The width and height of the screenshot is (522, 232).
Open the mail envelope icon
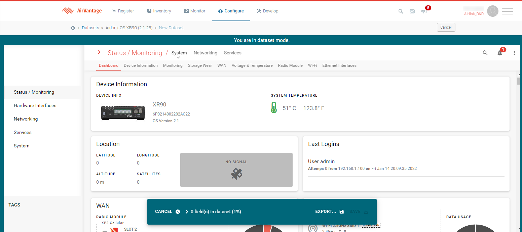[x=412, y=11]
